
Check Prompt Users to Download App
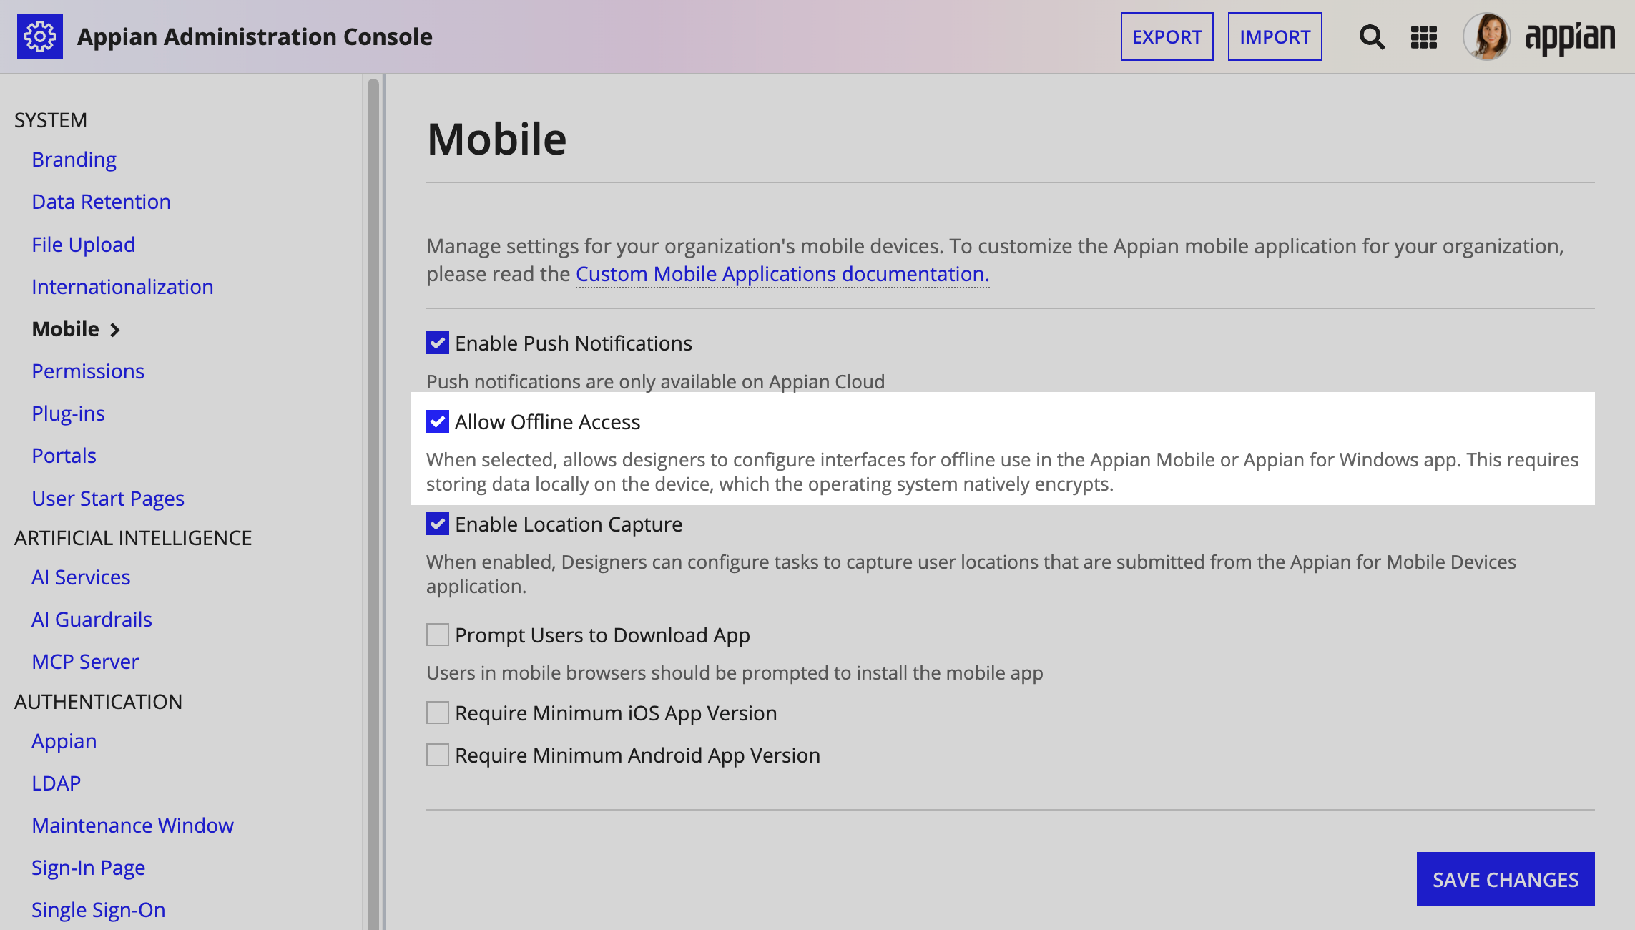(438, 635)
